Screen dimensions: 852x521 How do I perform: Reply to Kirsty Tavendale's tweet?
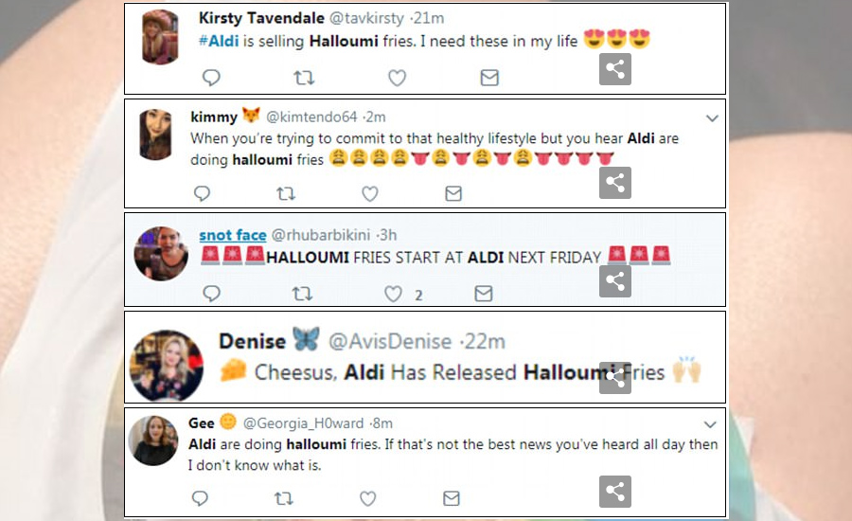[211, 78]
